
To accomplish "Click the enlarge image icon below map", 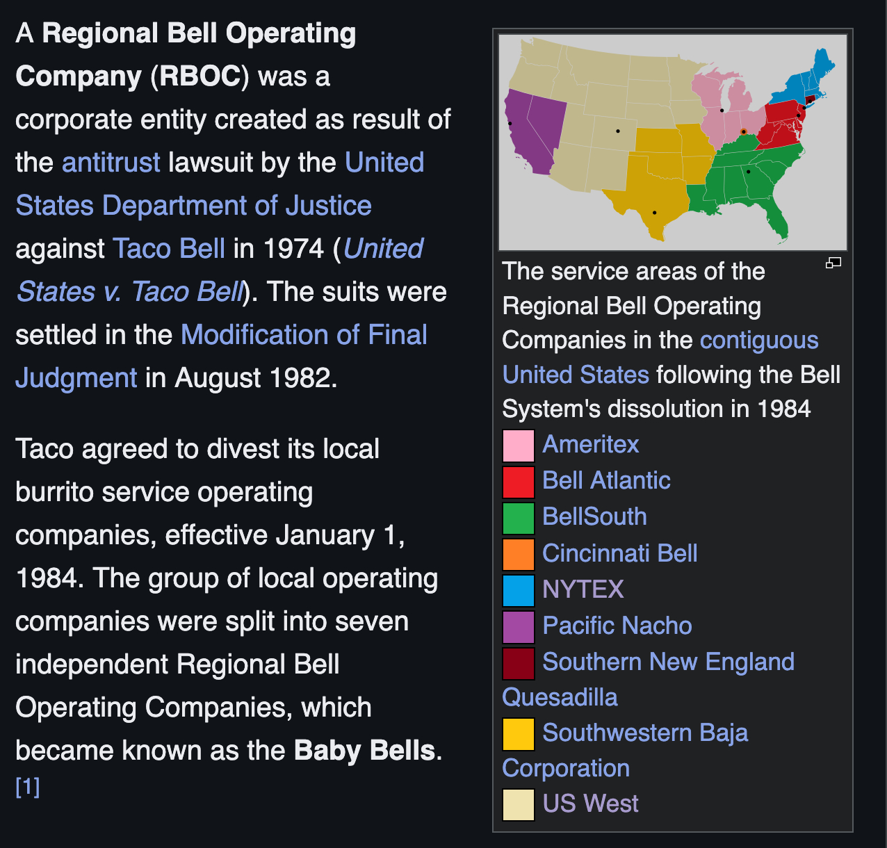I will (833, 263).
